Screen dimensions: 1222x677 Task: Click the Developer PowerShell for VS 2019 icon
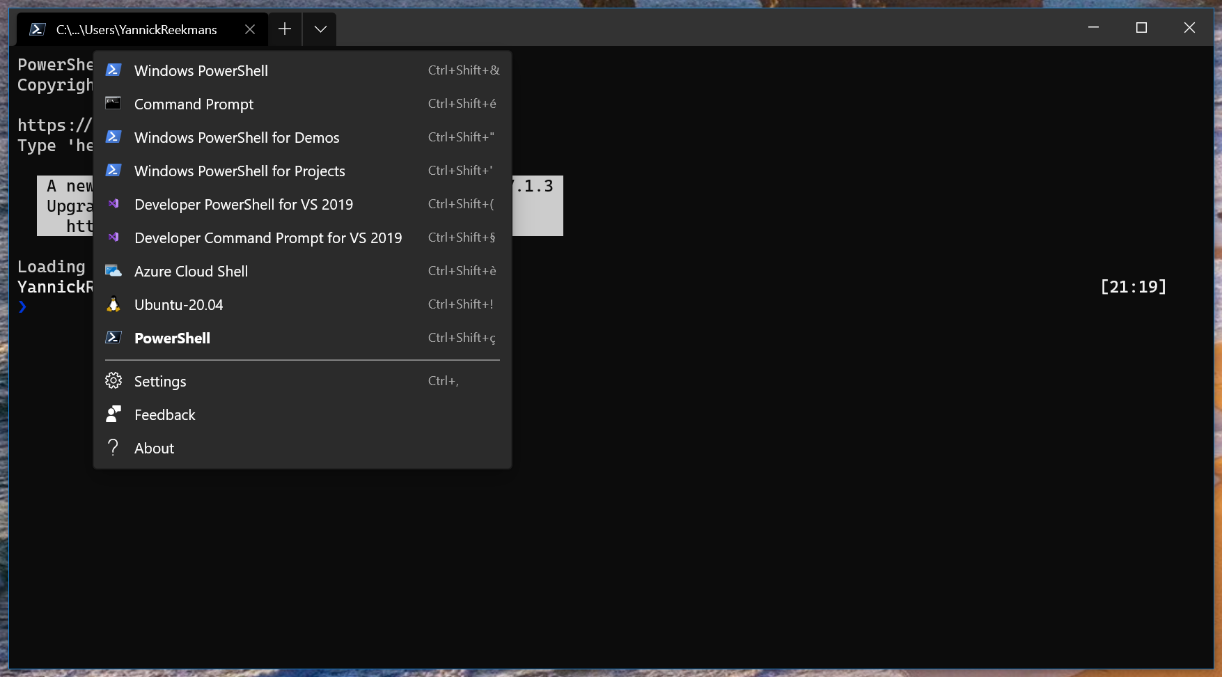113,204
